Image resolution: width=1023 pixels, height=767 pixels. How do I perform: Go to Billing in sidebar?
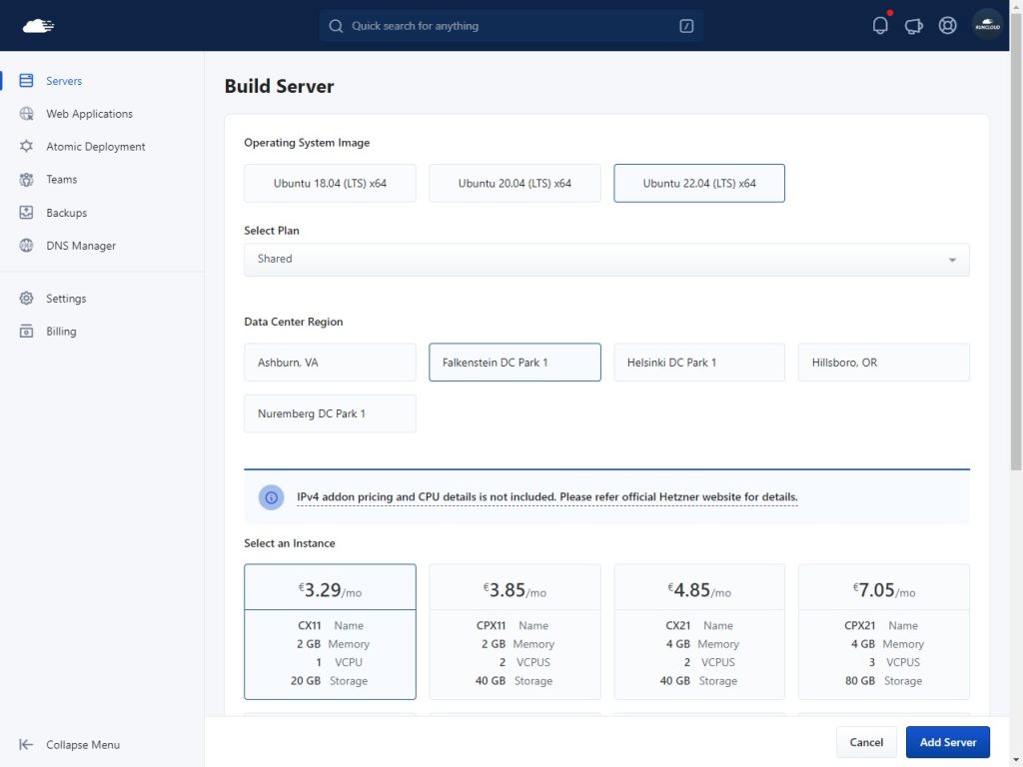(x=61, y=332)
